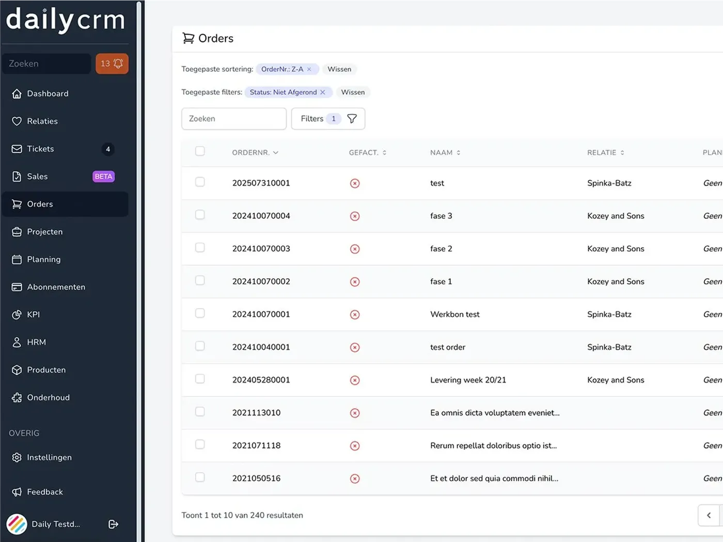Click not-invoiced icon for order 2021050516
This screenshot has width=723, height=542.
[355, 479]
